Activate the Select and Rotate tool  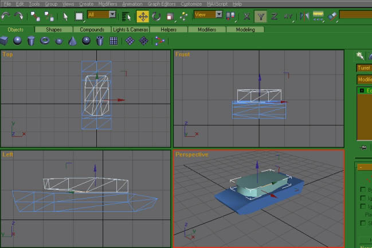(x=156, y=15)
